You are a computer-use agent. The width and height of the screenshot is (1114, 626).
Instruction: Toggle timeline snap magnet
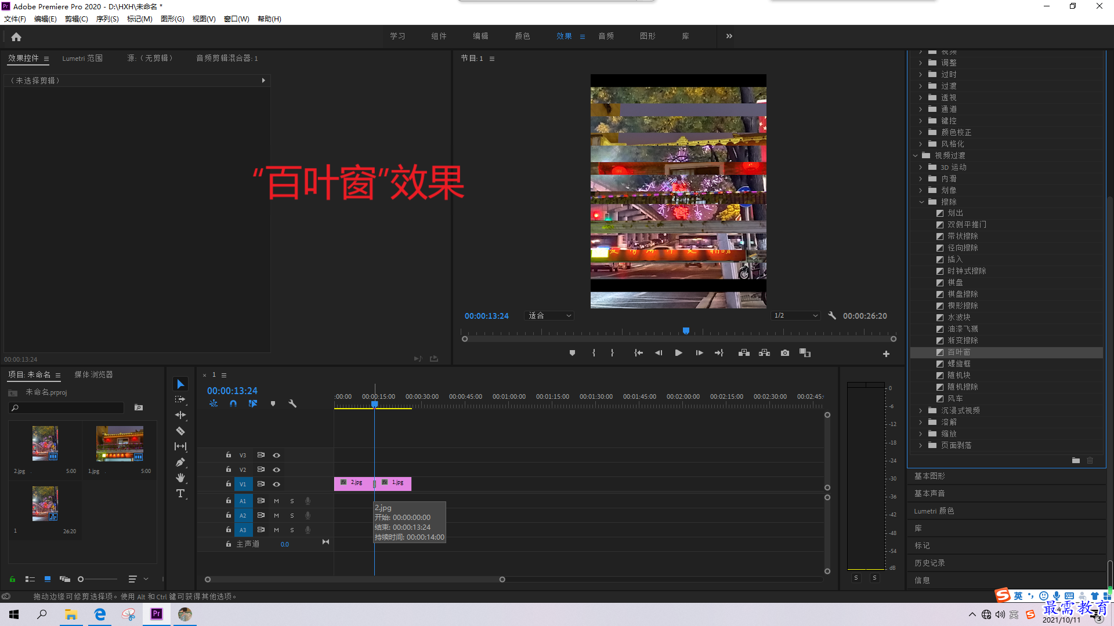click(233, 403)
